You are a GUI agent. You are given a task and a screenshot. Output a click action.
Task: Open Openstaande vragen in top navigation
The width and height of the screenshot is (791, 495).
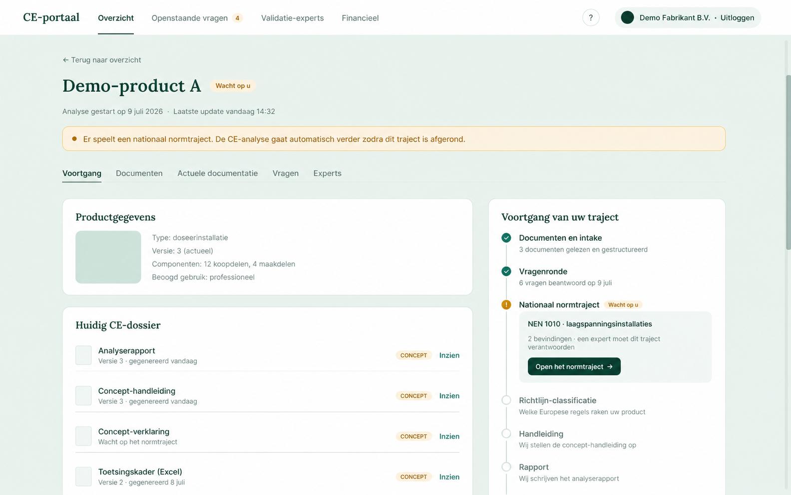pyautogui.click(x=190, y=18)
